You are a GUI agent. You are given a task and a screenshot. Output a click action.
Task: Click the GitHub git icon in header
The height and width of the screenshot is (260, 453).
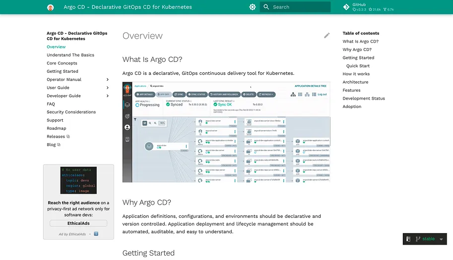[346, 7]
